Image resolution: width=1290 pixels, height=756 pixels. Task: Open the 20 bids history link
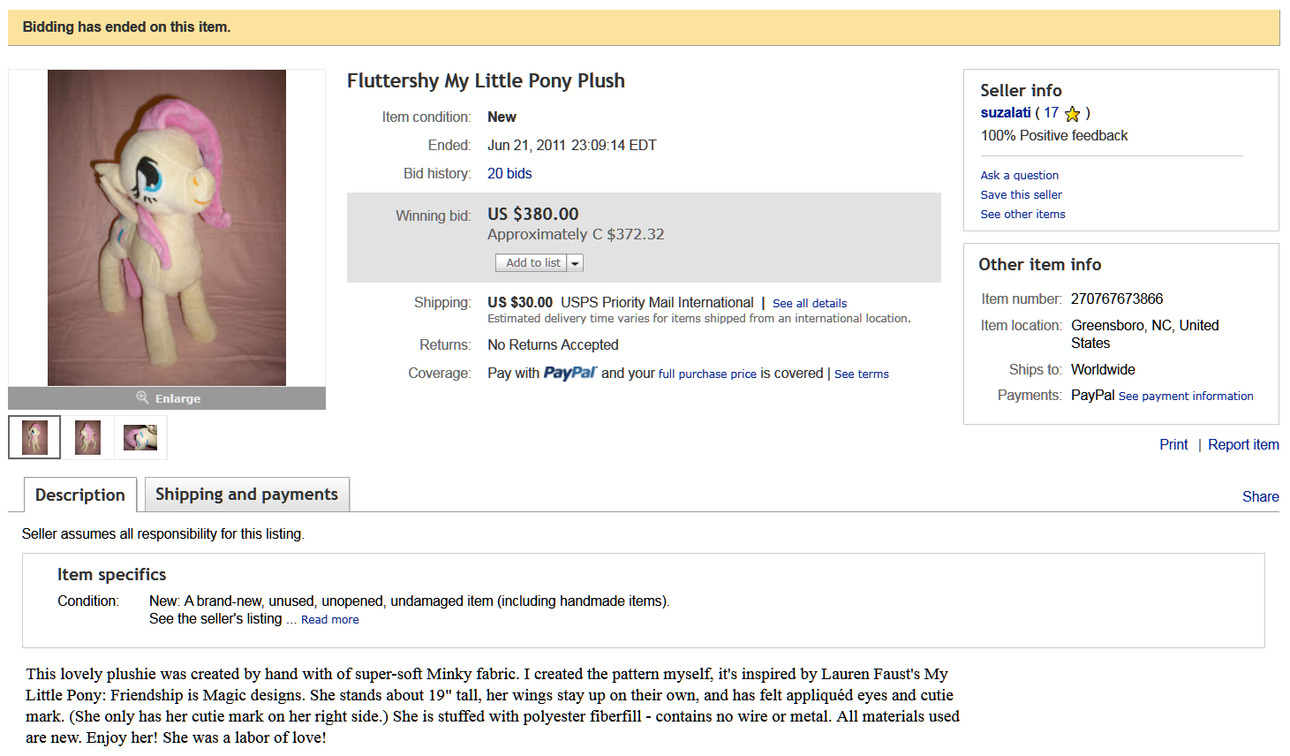509,174
